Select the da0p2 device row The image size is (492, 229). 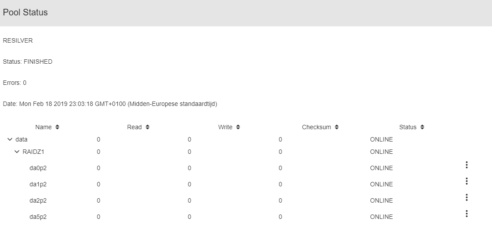point(38,168)
